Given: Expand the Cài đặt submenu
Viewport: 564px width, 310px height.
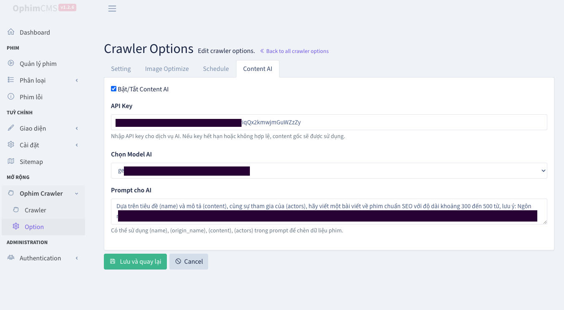Looking at the screenshot, I should point(76,145).
